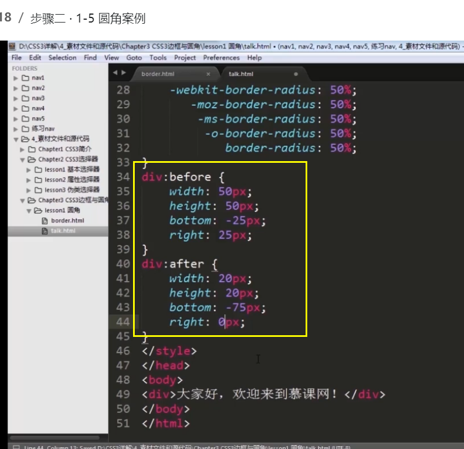
Task: Collapse the lesson1 圆角 folder
Action: click(x=29, y=211)
